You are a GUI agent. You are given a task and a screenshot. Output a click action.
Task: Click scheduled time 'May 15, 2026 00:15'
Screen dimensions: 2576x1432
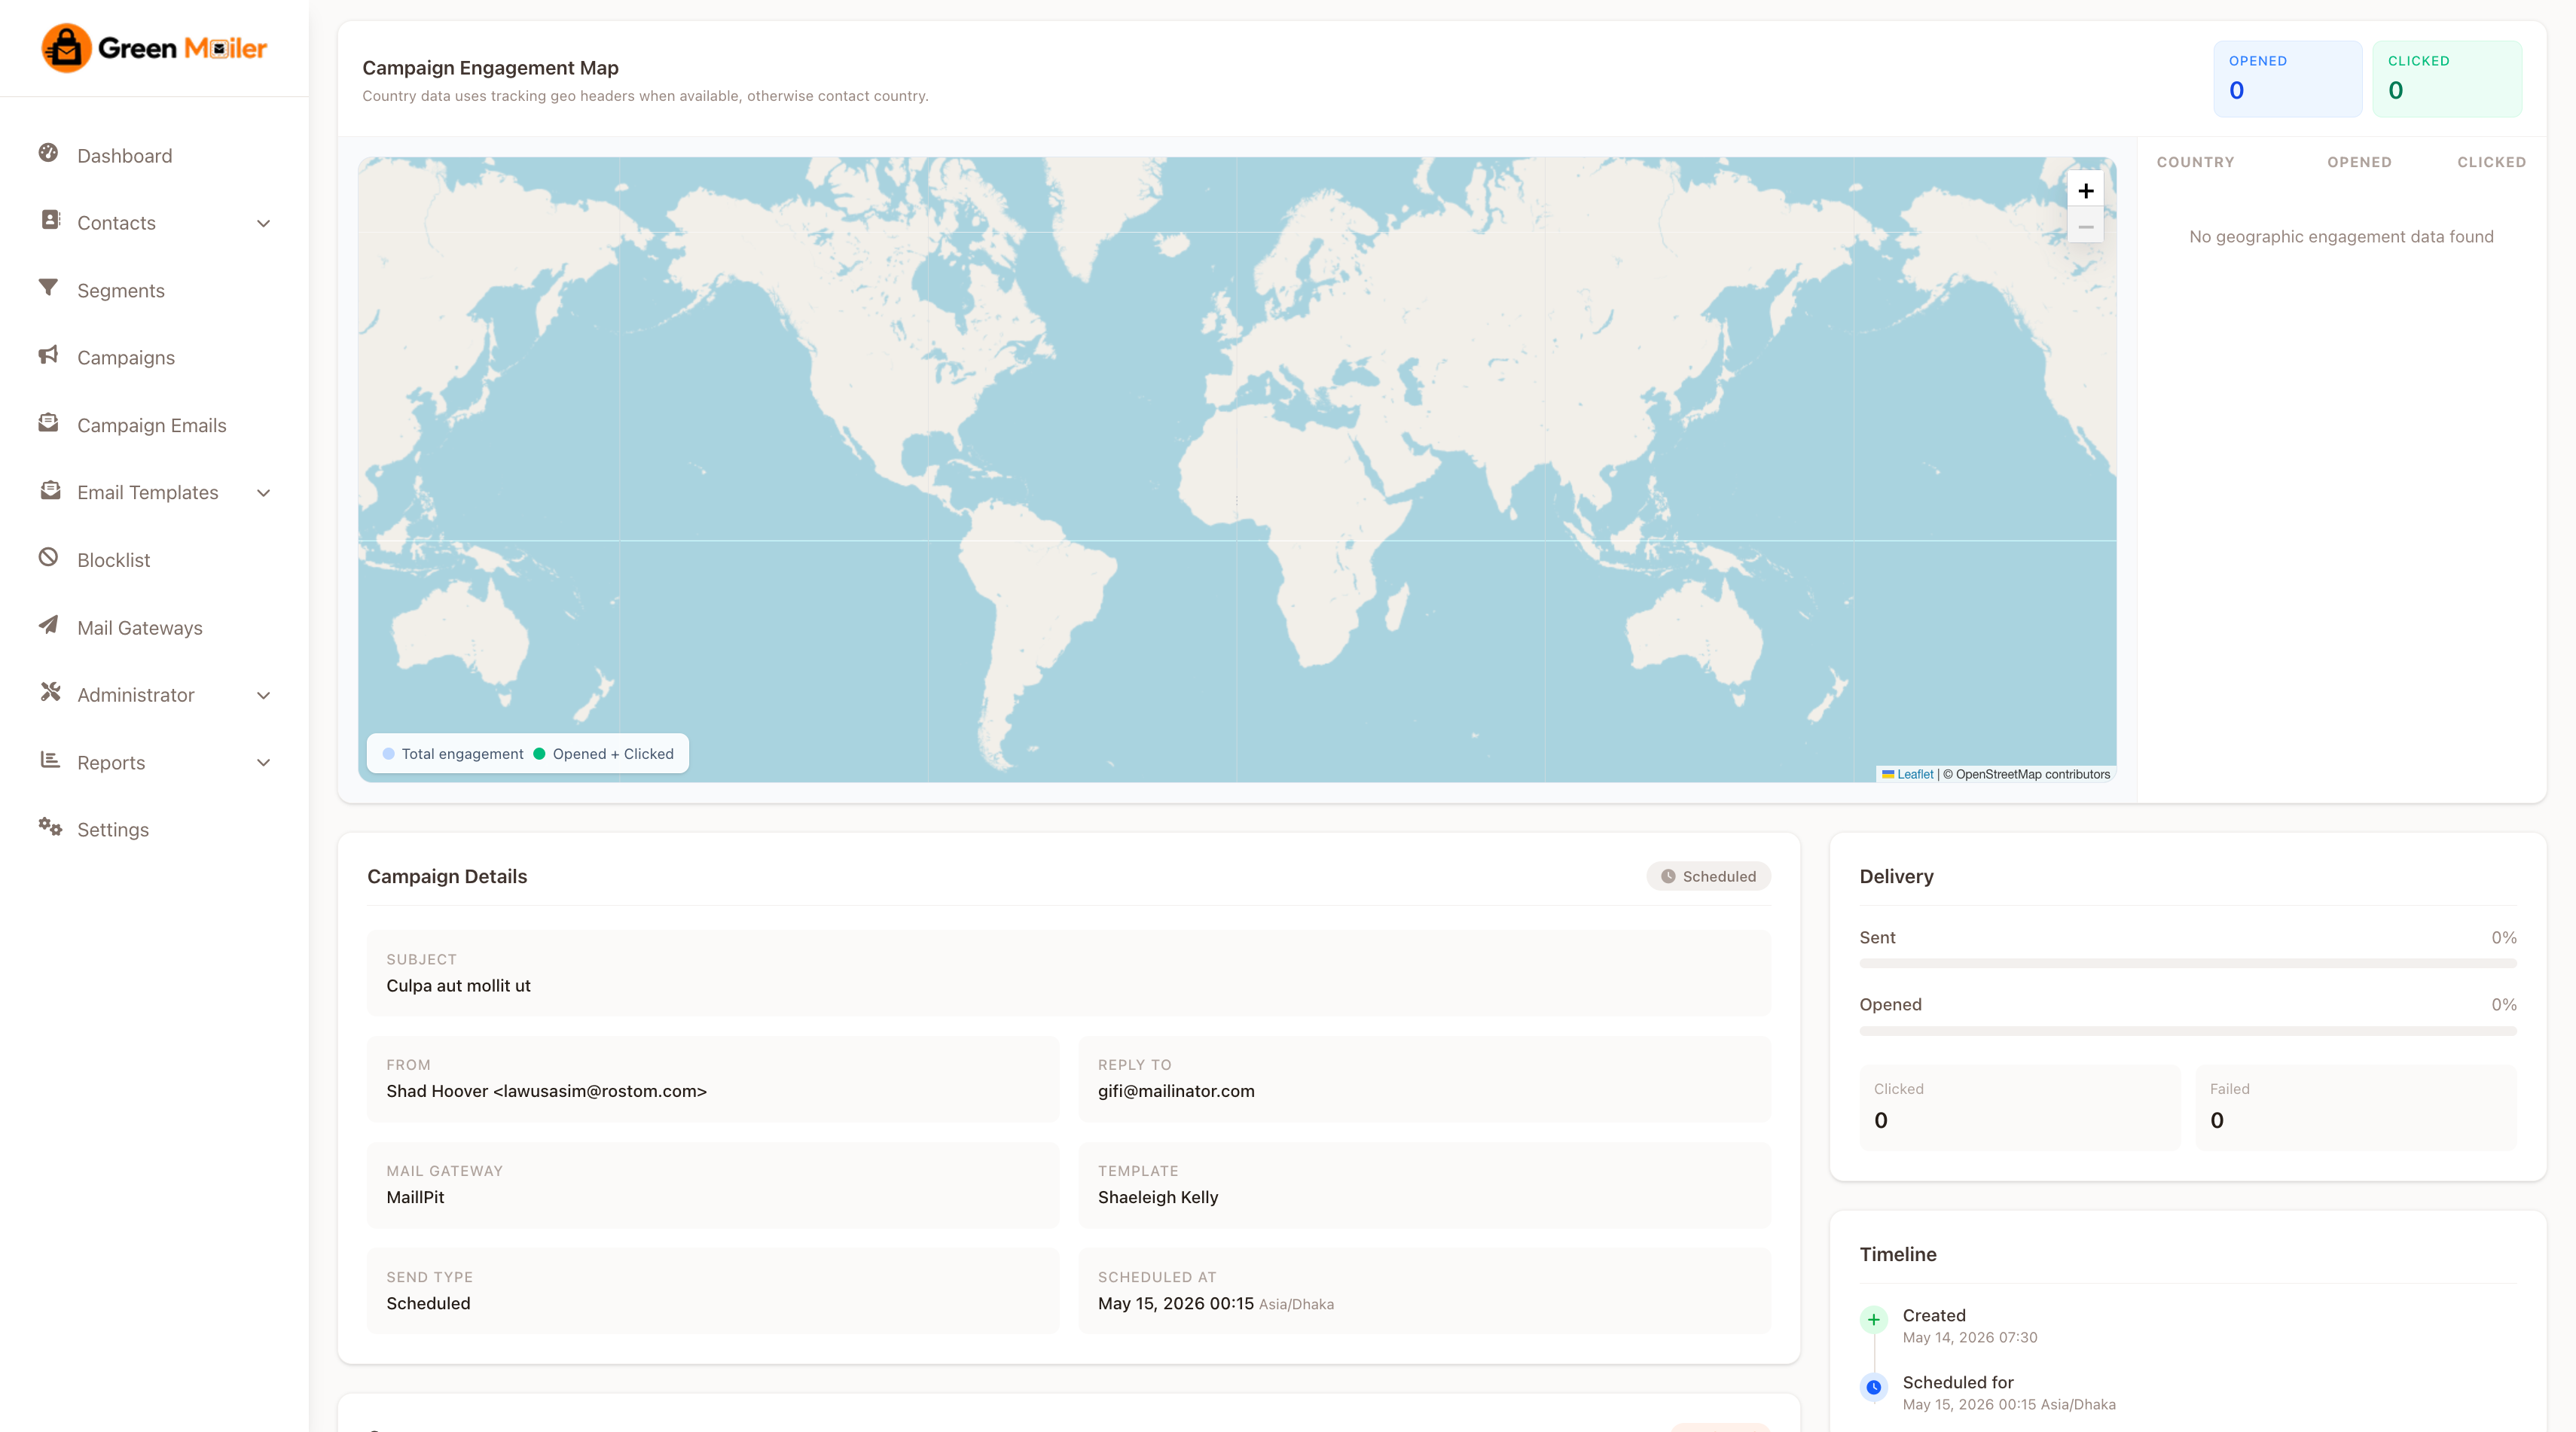(1175, 1303)
